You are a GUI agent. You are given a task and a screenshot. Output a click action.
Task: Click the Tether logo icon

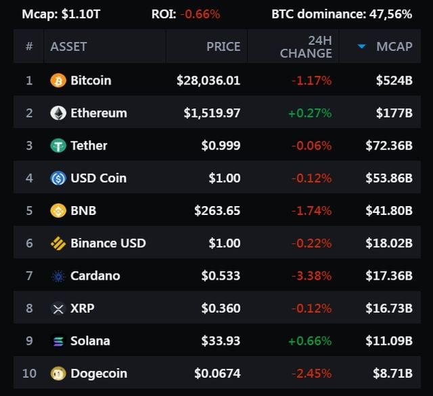pyautogui.click(x=58, y=145)
